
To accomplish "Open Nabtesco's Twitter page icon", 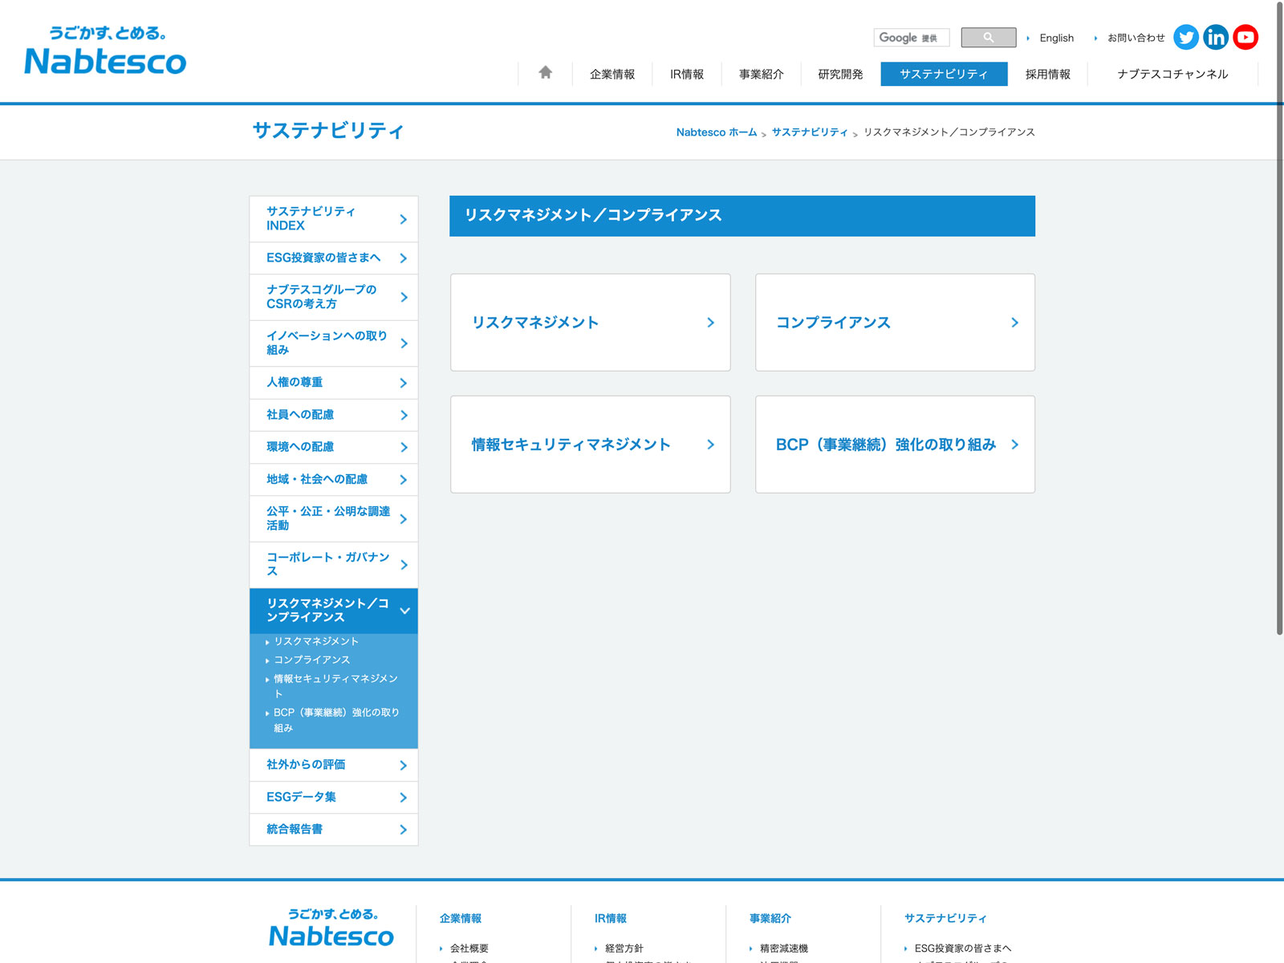I will (1186, 37).
